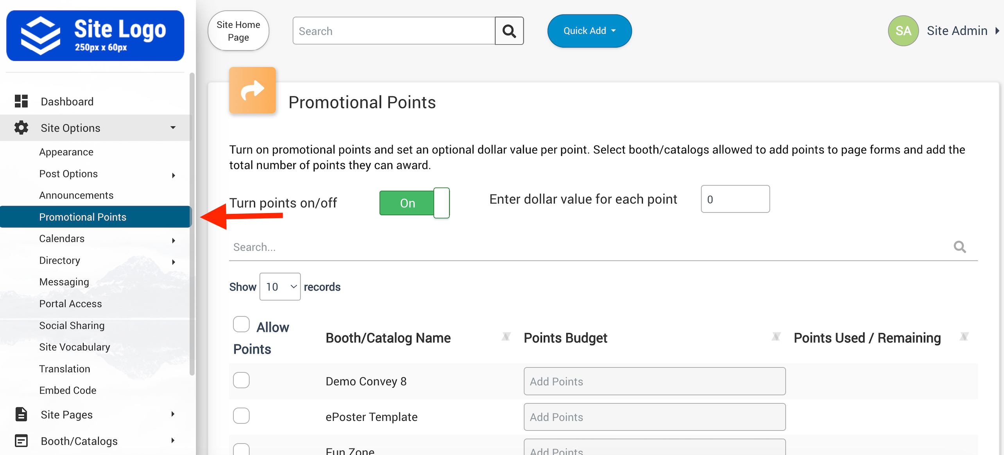The width and height of the screenshot is (1004, 455).
Task: Go to Site Home Page button
Action: pyautogui.click(x=238, y=31)
